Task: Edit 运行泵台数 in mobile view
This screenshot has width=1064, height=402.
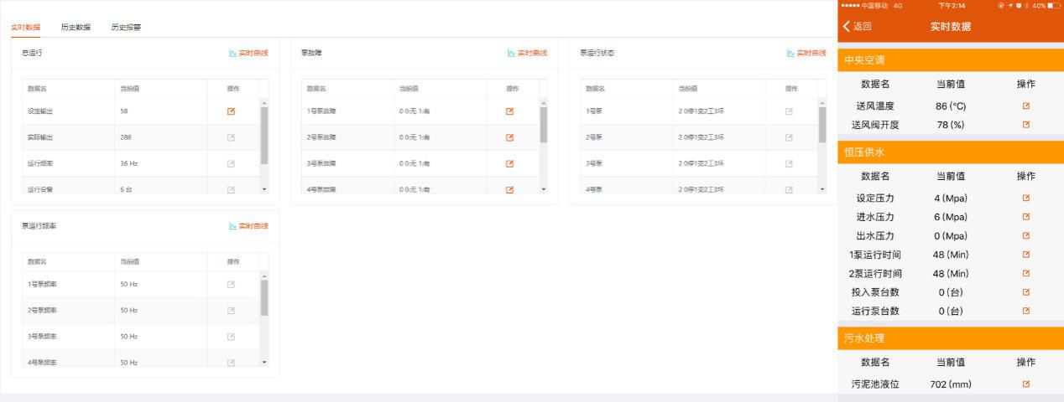Action: pyautogui.click(x=1025, y=311)
